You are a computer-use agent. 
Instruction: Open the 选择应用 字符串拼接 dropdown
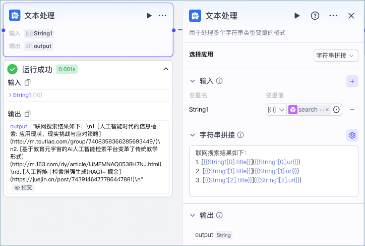tap(336, 56)
